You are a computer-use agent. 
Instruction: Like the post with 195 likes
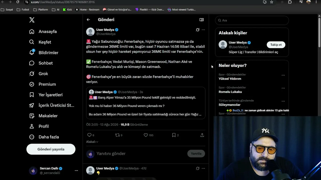coord(148,135)
